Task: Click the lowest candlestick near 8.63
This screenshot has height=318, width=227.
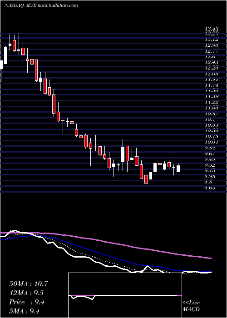Action: (x=146, y=179)
